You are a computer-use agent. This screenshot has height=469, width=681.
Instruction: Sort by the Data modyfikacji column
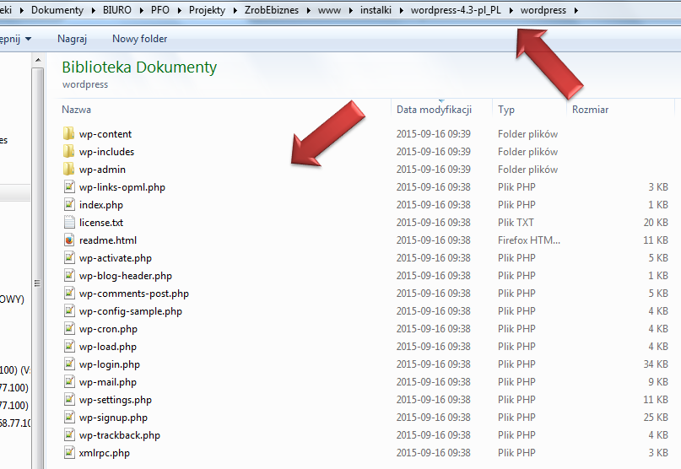434,110
